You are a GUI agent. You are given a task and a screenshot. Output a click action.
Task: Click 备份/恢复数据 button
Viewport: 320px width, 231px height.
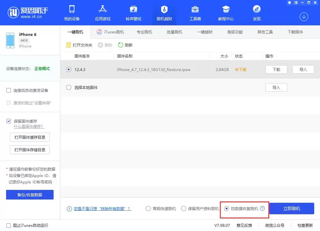[30, 195]
